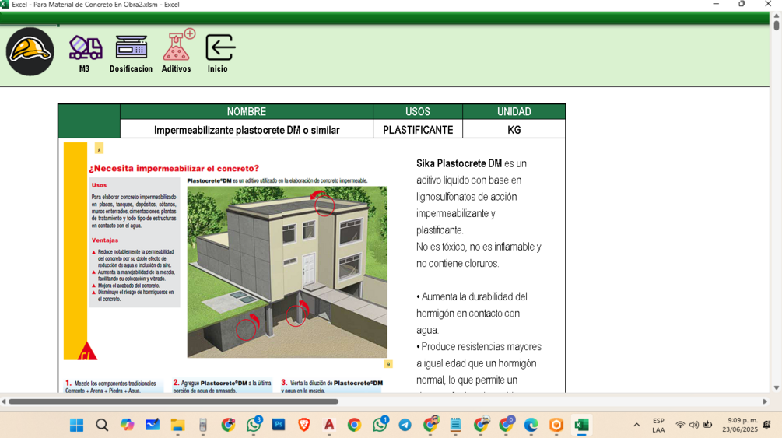Click the vertical scrollbar thumb
Viewport: 782px width, 438px height.
777,26
